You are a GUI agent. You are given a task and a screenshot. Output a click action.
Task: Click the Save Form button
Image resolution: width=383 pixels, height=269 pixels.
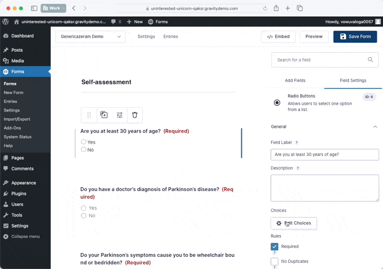[355, 37]
